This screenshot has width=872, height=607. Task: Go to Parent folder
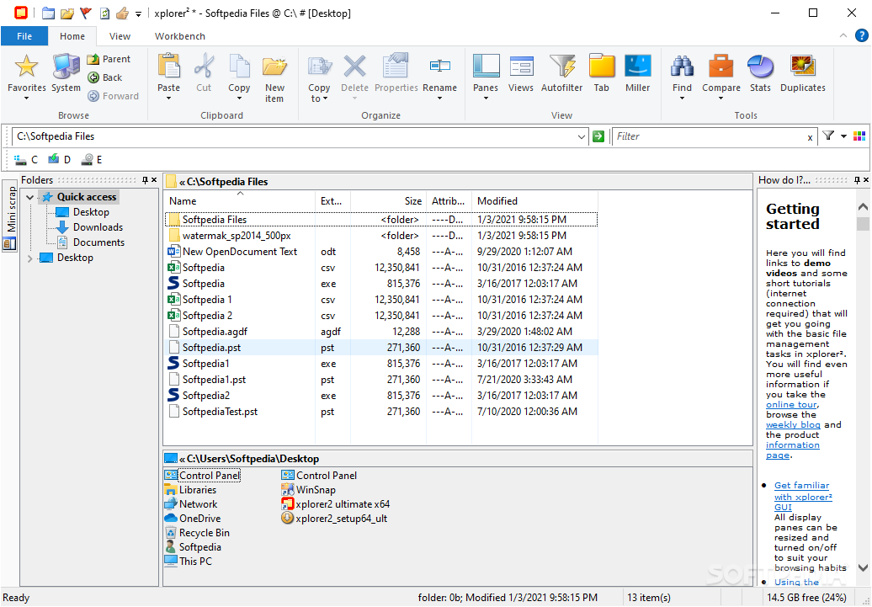pyautogui.click(x=109, y=59)
